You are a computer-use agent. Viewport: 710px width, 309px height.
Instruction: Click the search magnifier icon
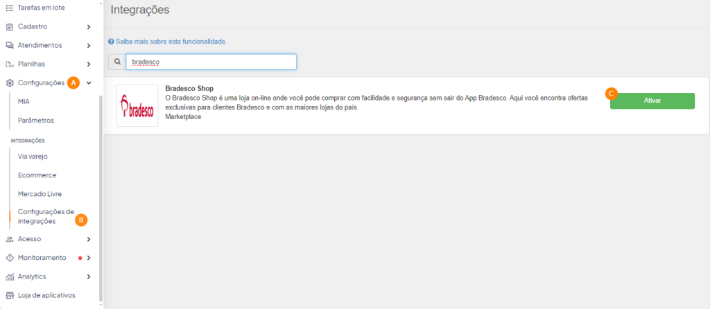pos(117,62)
